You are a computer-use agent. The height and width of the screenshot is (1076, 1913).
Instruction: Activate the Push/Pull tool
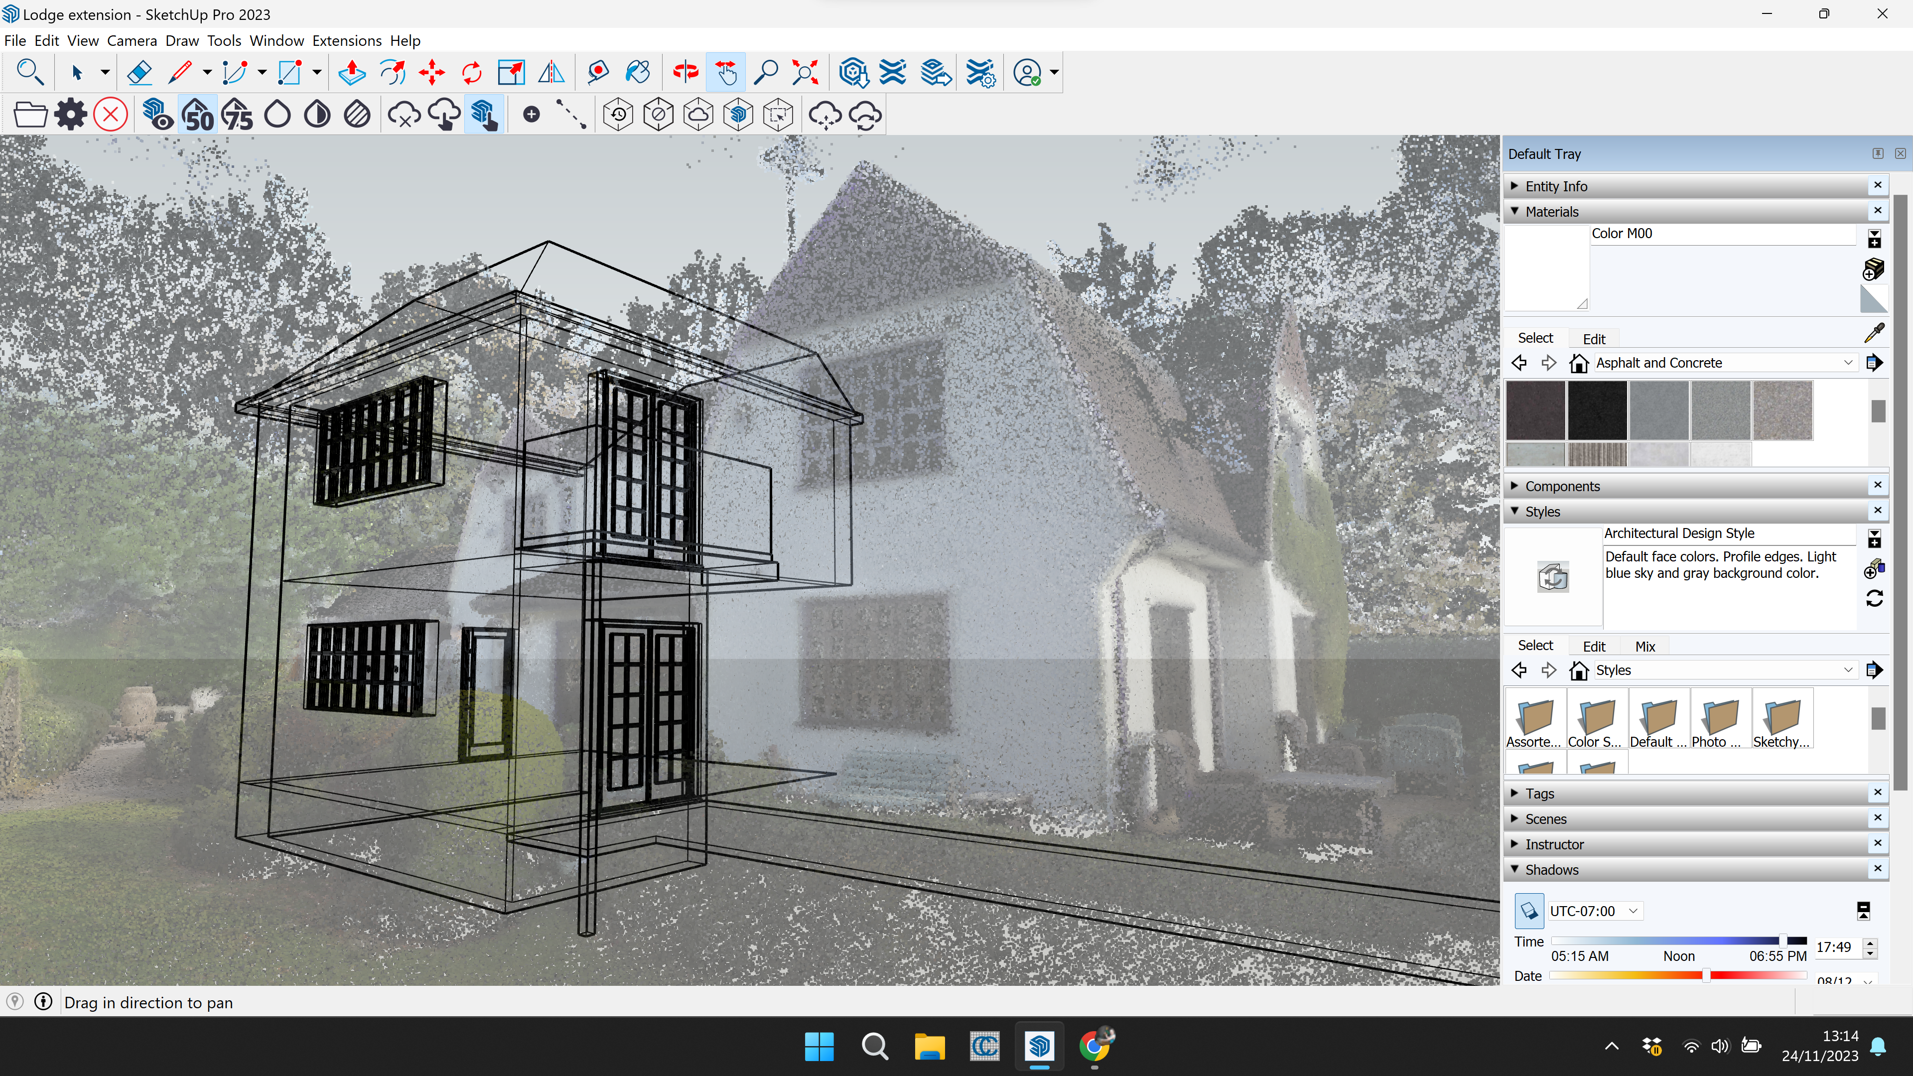click(x=352, y=73)
